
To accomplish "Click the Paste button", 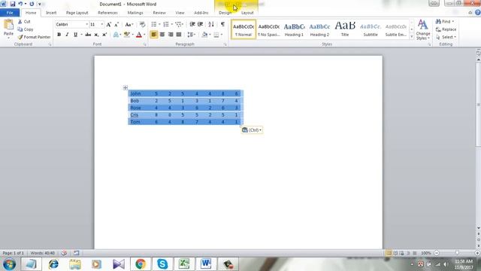I will [8, 28].
